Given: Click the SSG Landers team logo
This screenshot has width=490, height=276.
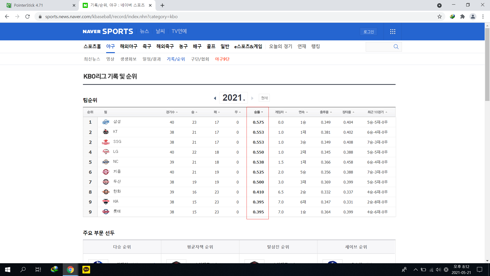Looking at the screenshot, I should click(106, 142).
